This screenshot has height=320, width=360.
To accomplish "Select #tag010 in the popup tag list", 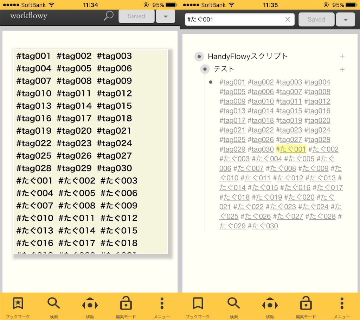I will point(34,93).
